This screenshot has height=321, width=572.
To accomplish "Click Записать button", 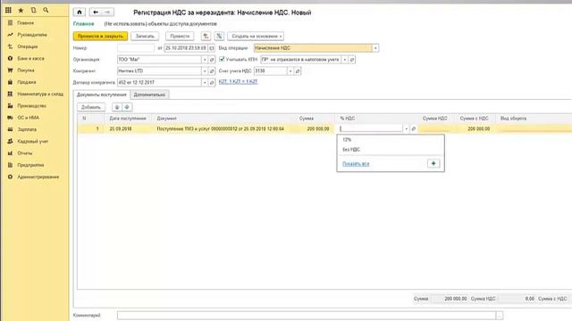I will click(145, 36).
